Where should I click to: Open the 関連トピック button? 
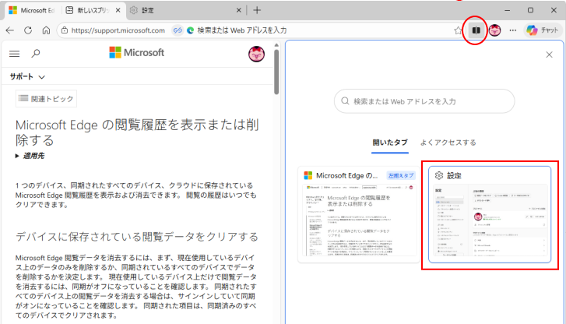(46, 99)
